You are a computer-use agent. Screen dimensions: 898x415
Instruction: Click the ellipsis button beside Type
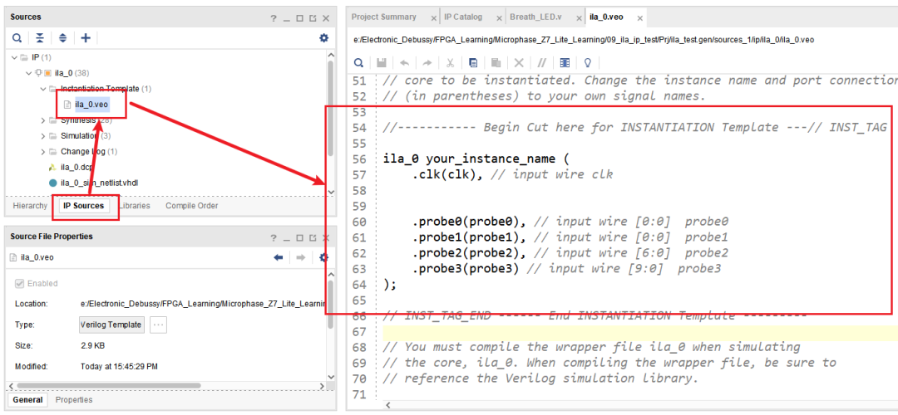(158, 325)
